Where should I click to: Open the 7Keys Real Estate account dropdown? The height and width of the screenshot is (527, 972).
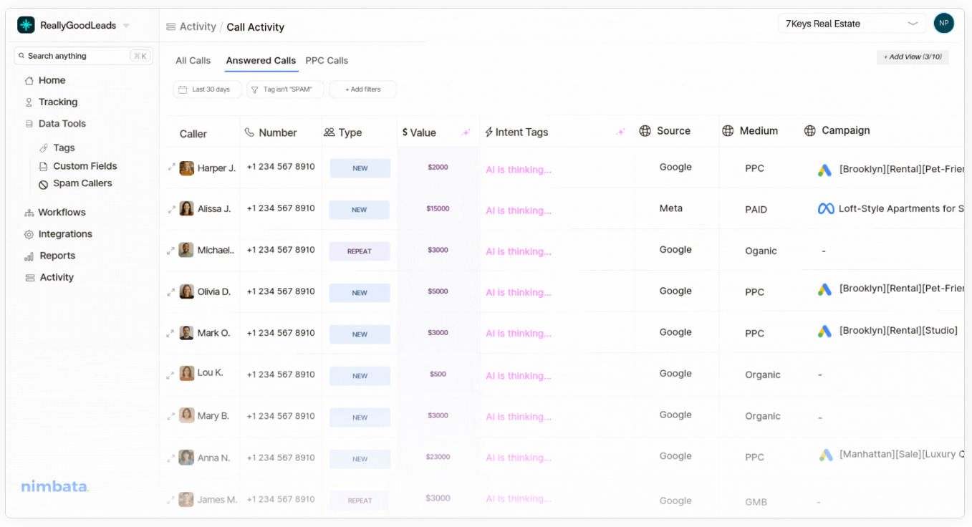coord(851,24)
